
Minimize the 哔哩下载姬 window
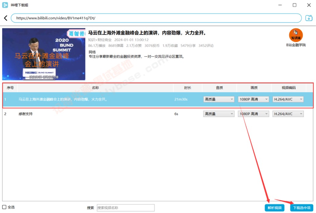pos(280,5)
